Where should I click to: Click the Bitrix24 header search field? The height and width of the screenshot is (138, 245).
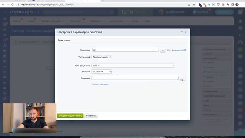[78, 12]
